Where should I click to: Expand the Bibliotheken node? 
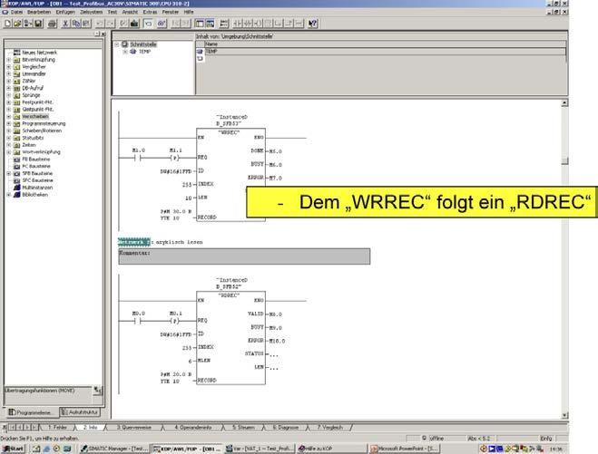coord(9,195)
